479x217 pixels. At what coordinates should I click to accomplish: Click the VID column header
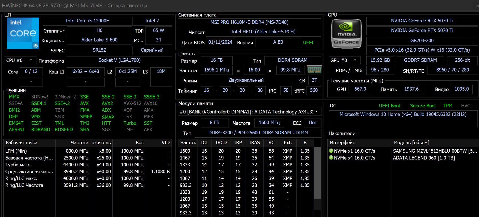tap(158, 143)
